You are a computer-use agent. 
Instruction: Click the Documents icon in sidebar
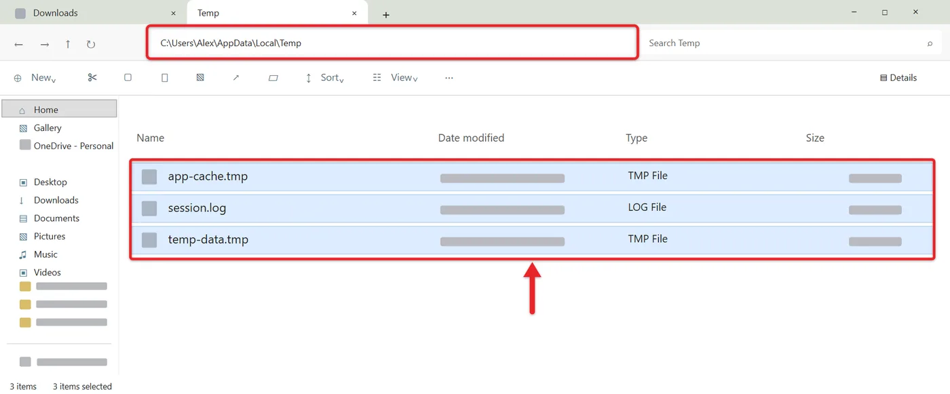click(x=23, y=218)
